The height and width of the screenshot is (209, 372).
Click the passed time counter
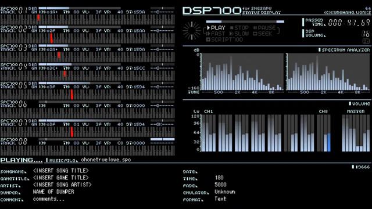point(349,23)
